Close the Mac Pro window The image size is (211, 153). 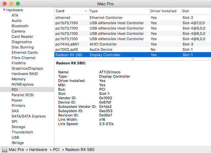pos(5,4)
